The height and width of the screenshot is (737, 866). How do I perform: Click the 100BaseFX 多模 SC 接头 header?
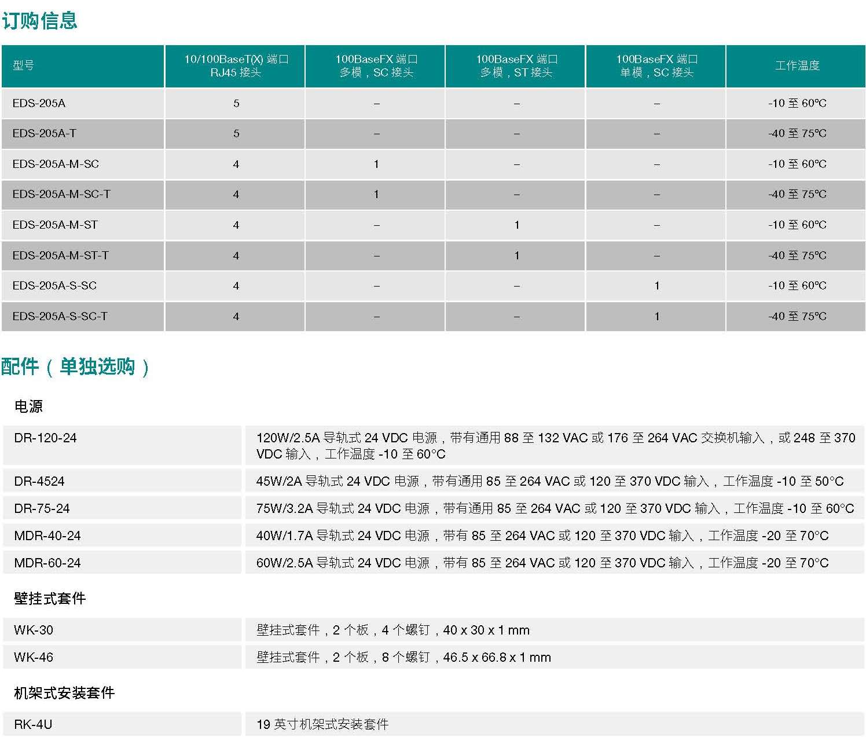376,65
